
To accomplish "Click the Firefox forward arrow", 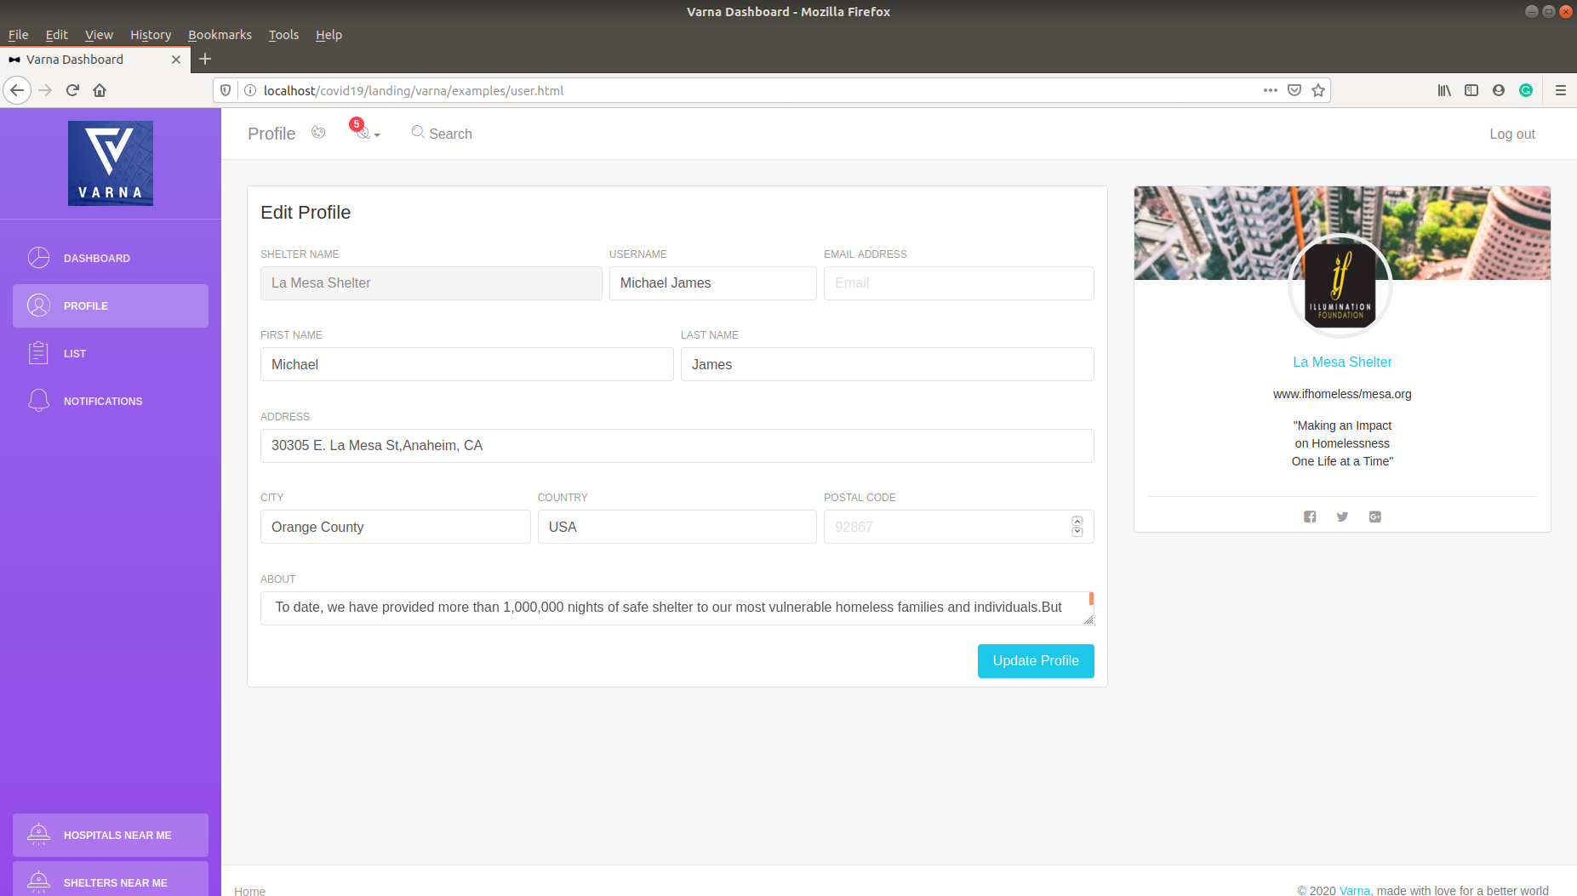I will click(45, 90).
